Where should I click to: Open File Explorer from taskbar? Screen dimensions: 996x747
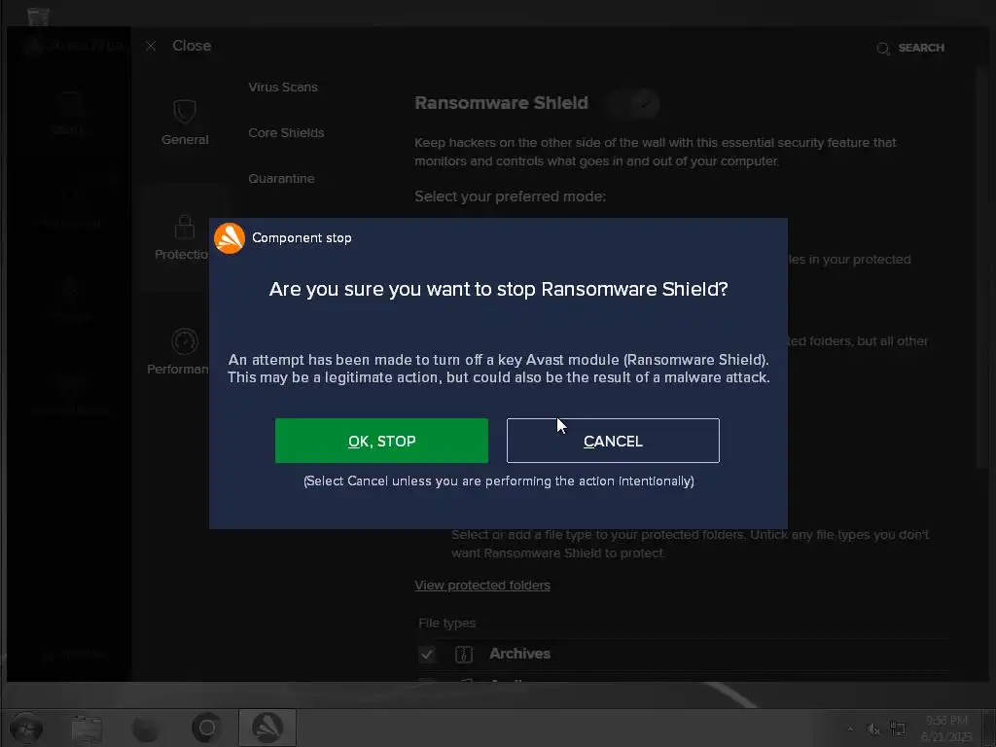(87, 728)
